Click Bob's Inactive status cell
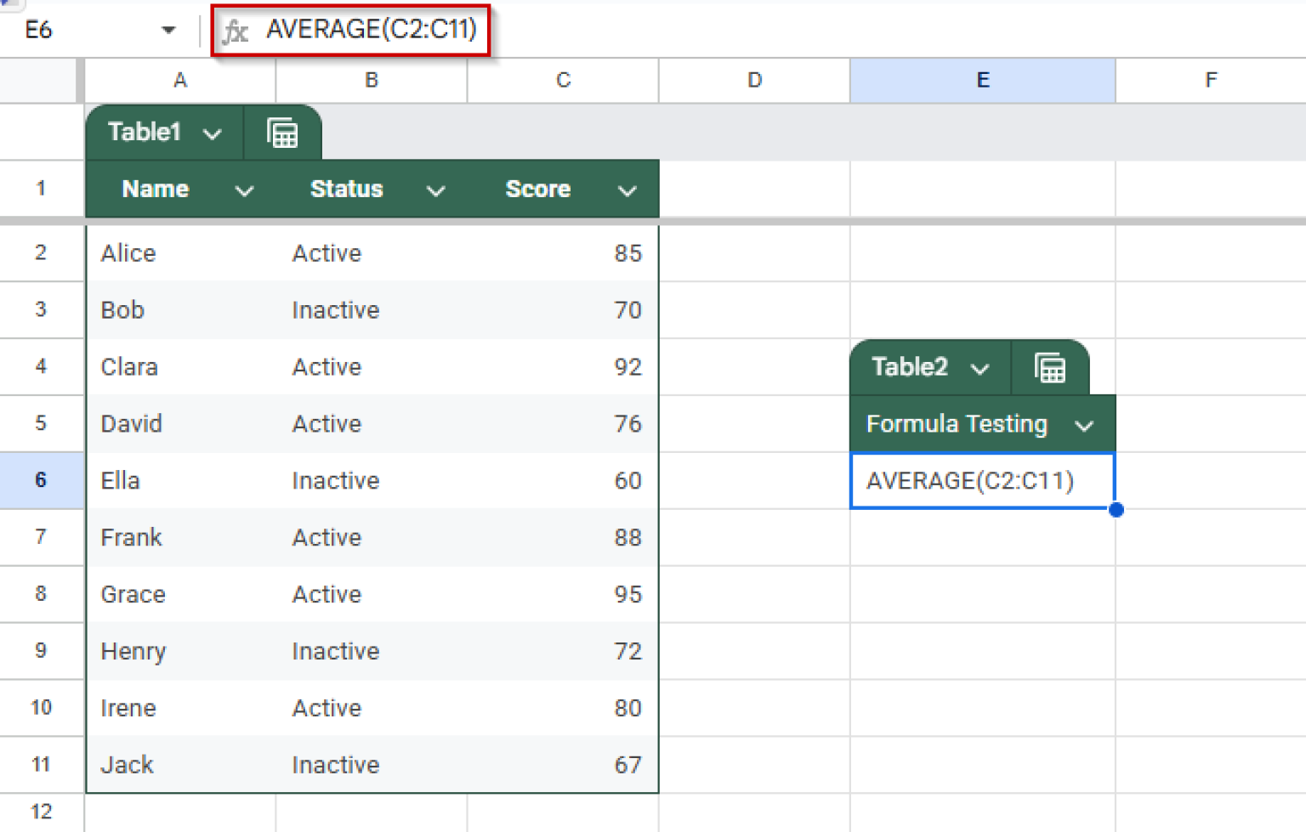 371,310
